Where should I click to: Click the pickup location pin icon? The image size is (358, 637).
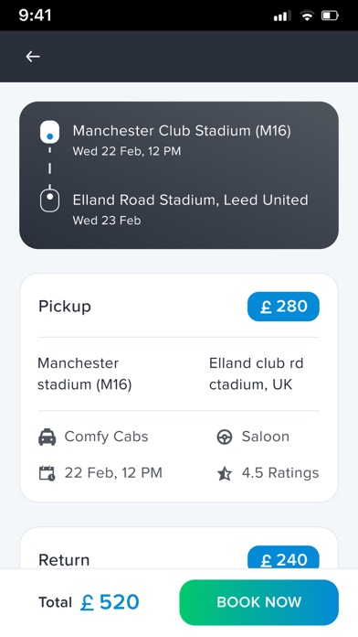(49, 132)
